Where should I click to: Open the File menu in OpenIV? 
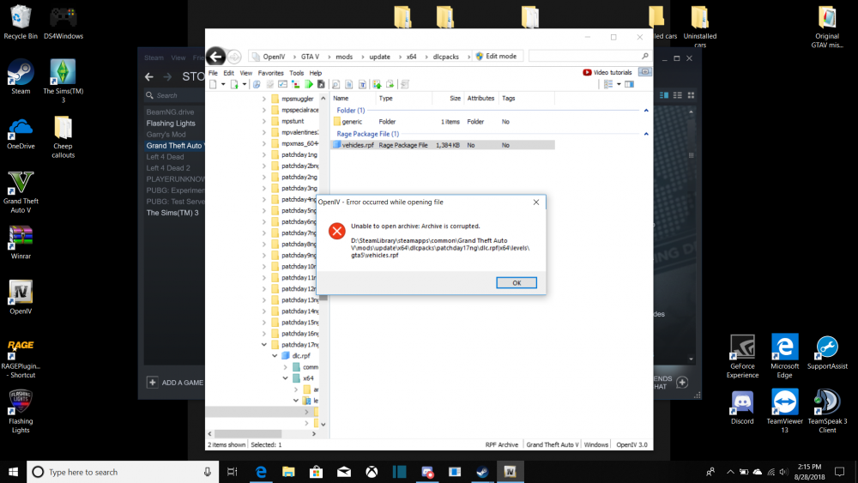pyautogui.click(x=213, y=73)
